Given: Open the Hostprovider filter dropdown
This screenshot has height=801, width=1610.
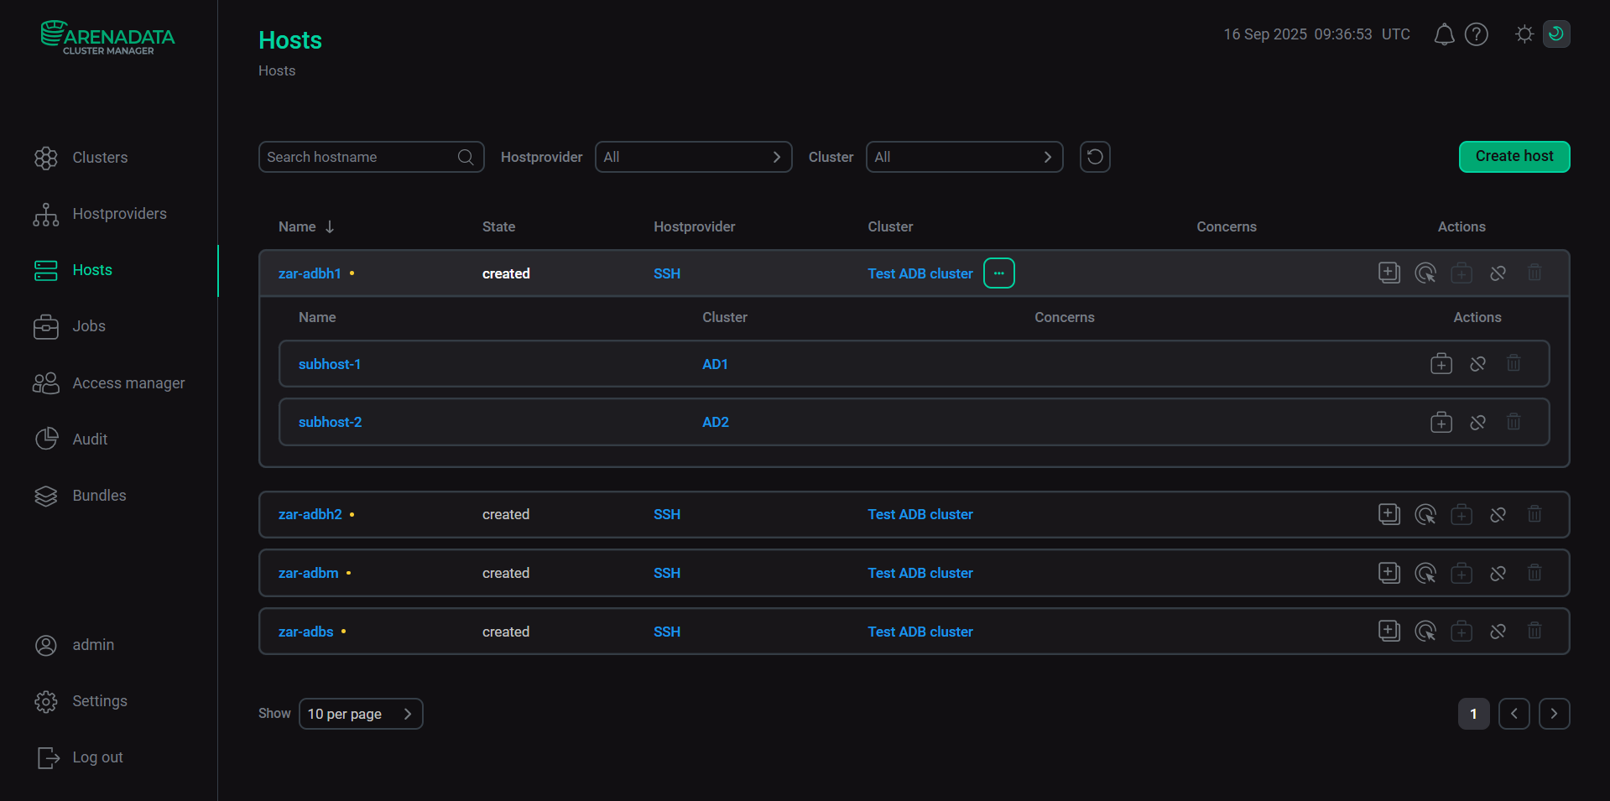Looking at the screenshot, I should (x=693, y=157).
